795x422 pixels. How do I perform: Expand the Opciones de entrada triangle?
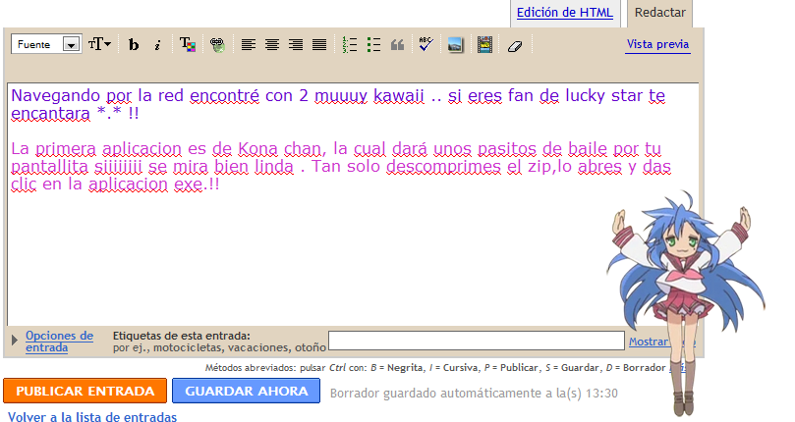(15, 340)
